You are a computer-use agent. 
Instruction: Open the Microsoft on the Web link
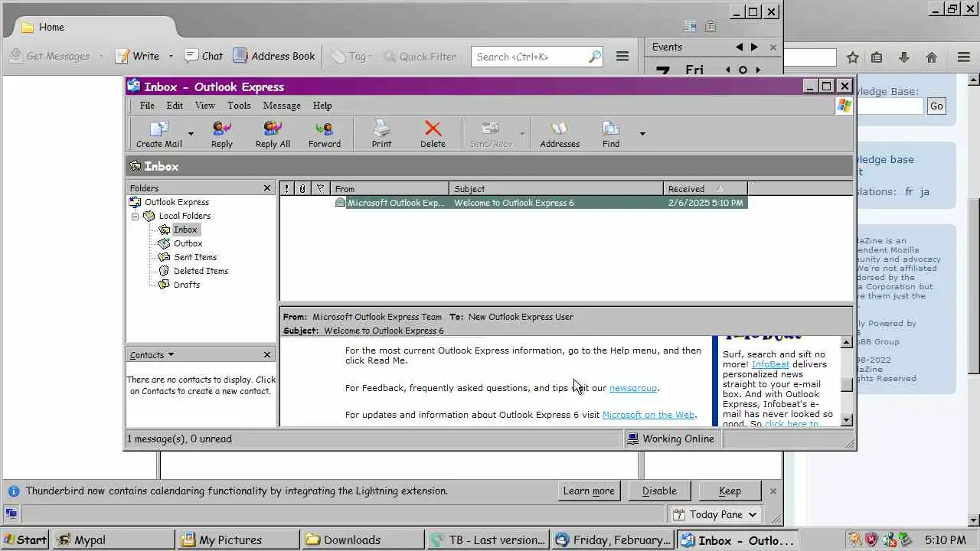(648, 415)
